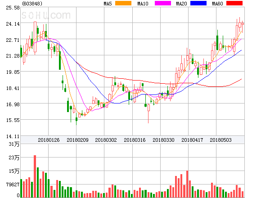Click the MA60 legend label
The width and height of the screenshot is (270, 198).
(217, 4)
